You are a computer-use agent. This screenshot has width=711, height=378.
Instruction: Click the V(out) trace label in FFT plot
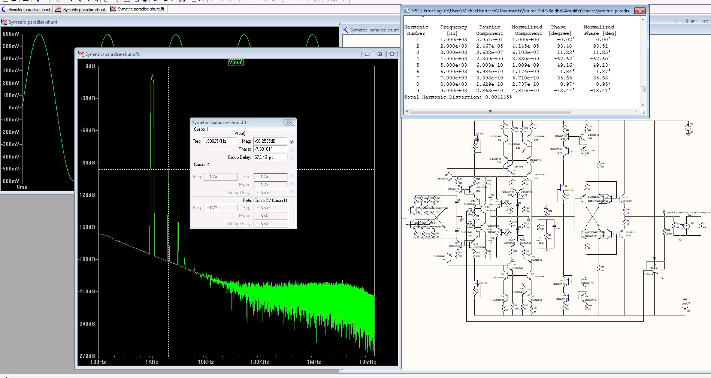click(x=236, y=63)
